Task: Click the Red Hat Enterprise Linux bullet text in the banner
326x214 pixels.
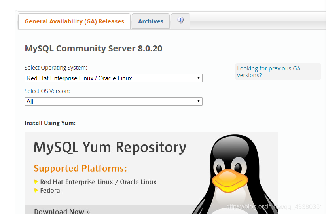Action: pos(98,182)
